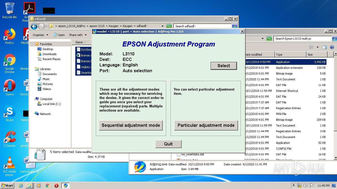Open the Opera desktop shortcut
337x189 pixels.
pos(9,88)
